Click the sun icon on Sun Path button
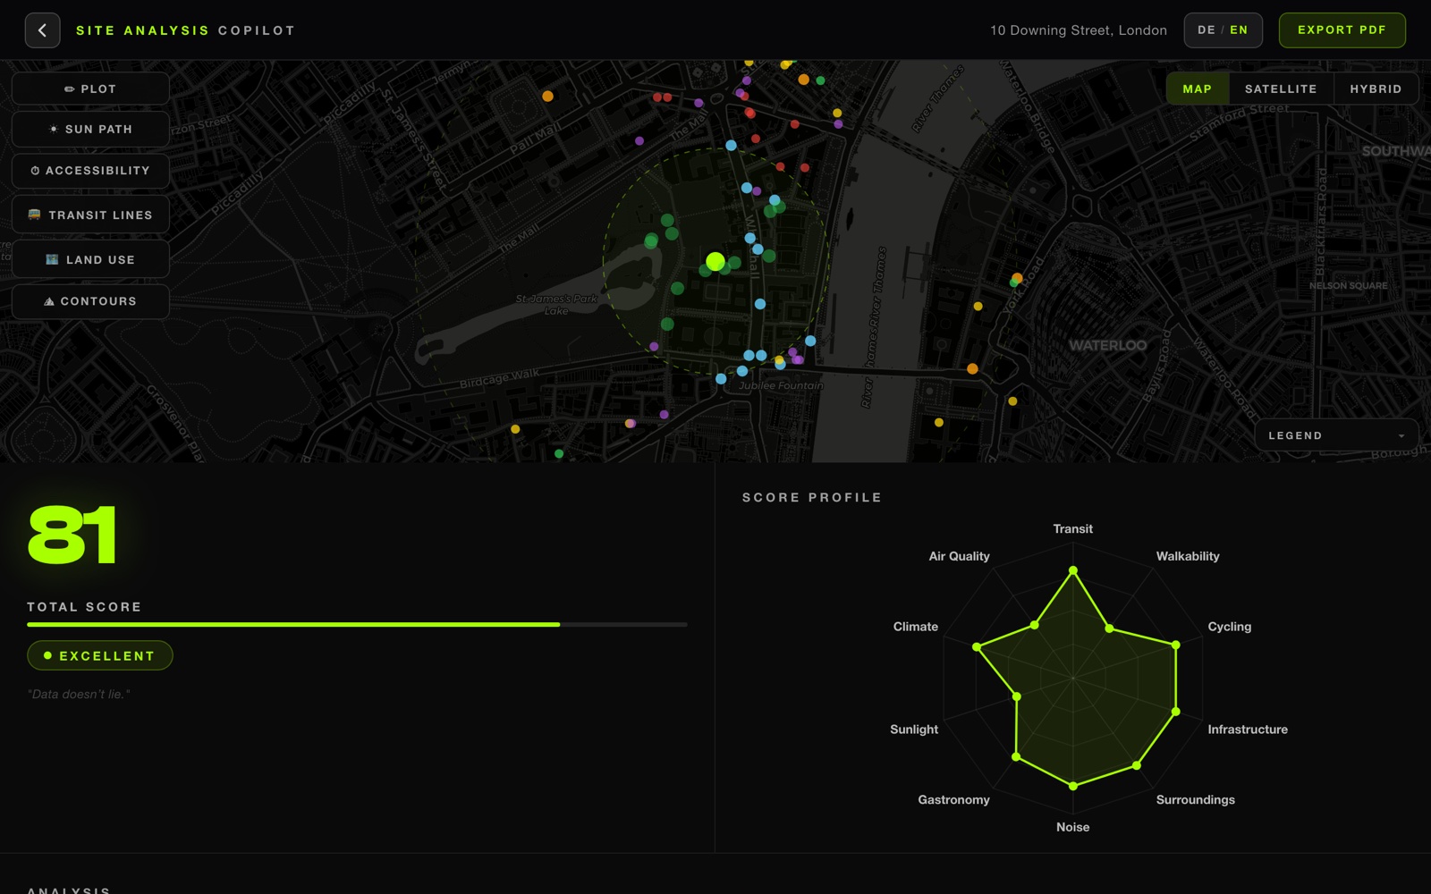Screen dimensions: 1431x894 click(54, 130)
